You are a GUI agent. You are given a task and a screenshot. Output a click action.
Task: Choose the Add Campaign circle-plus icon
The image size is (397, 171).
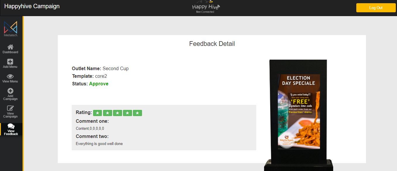point(10,91)
